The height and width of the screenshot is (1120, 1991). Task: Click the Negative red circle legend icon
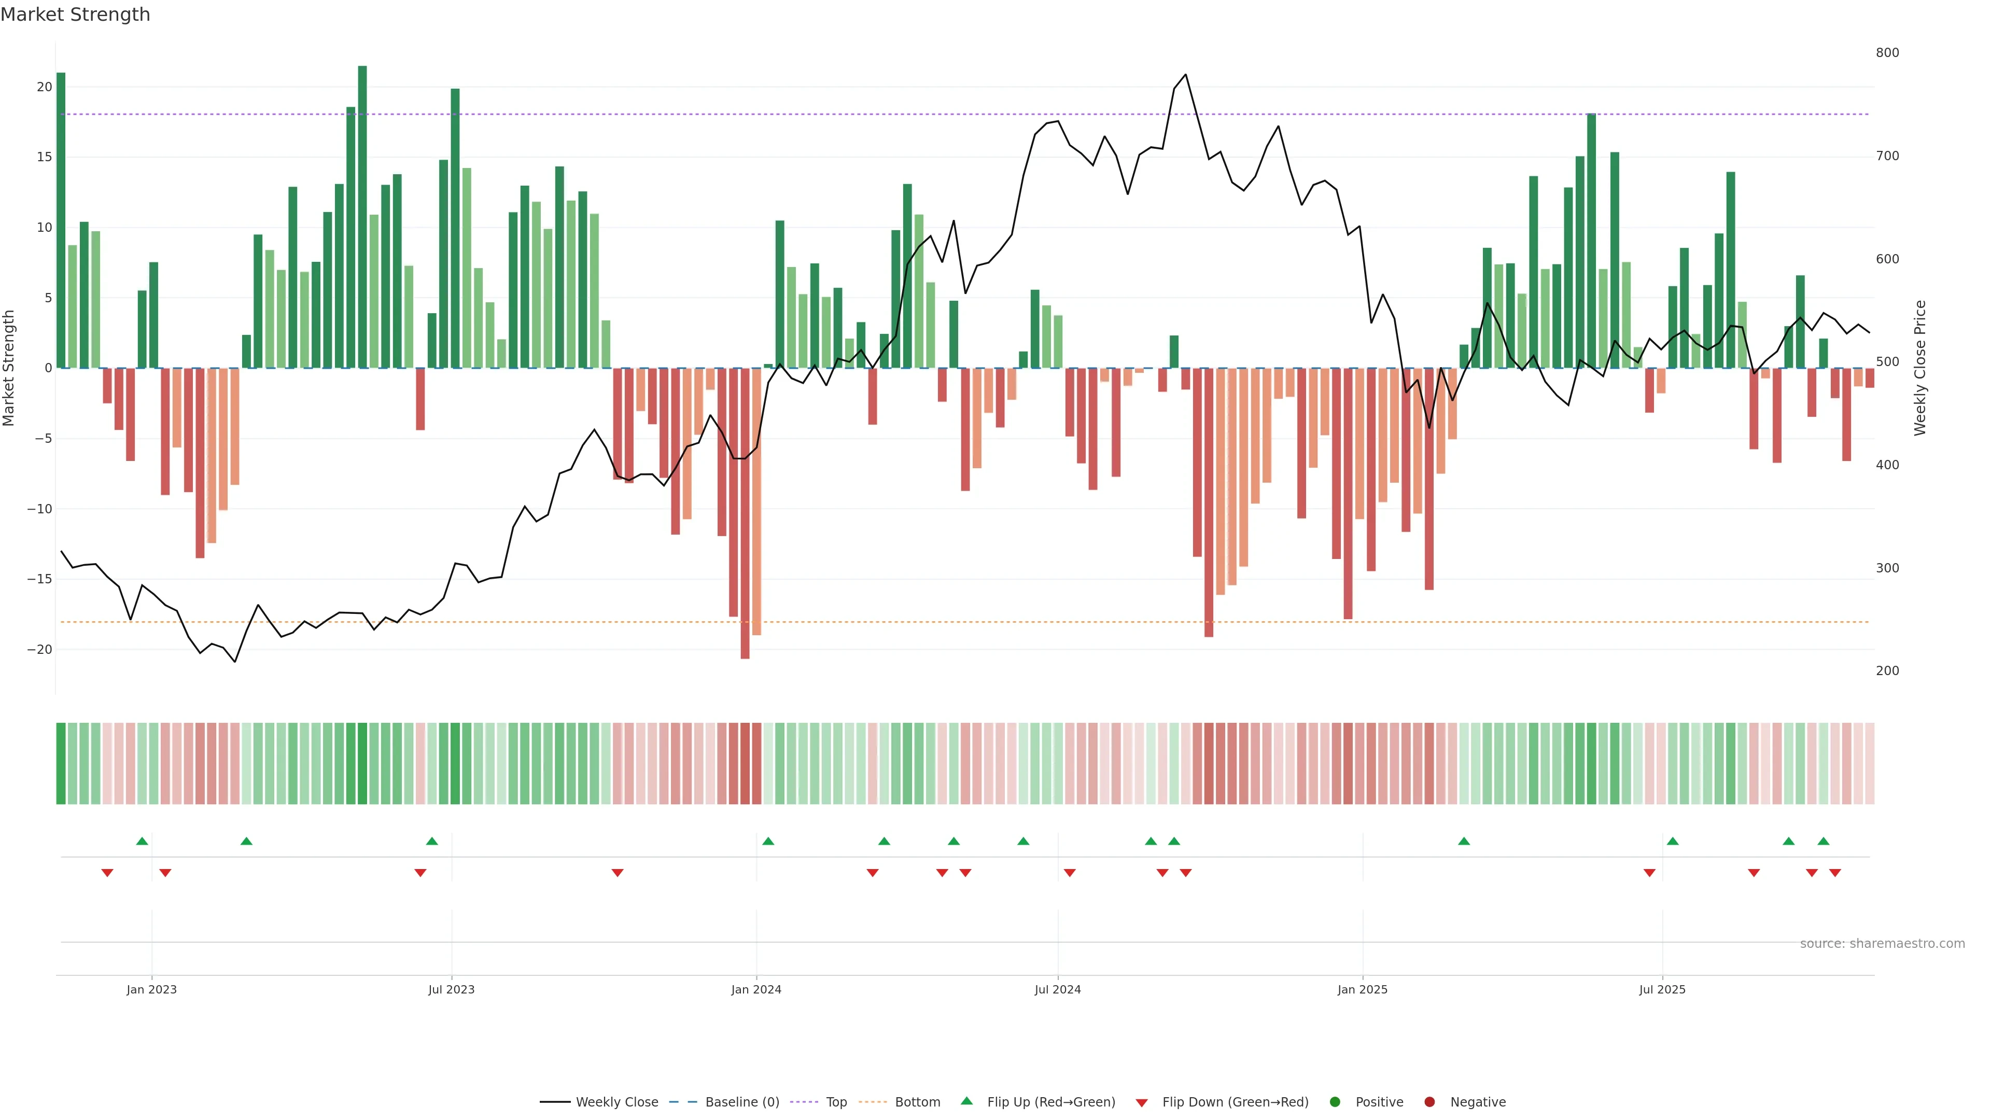coord(1429,1102)
